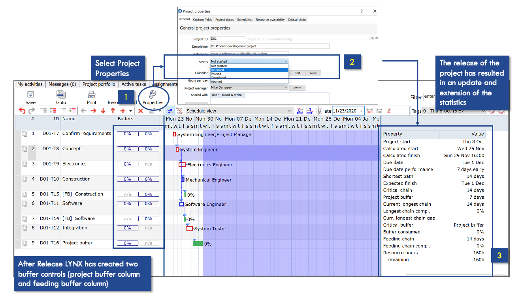The image size is (520, 298).
Task: Open the Project manager dropdown
Action: (x=249, y=88)
